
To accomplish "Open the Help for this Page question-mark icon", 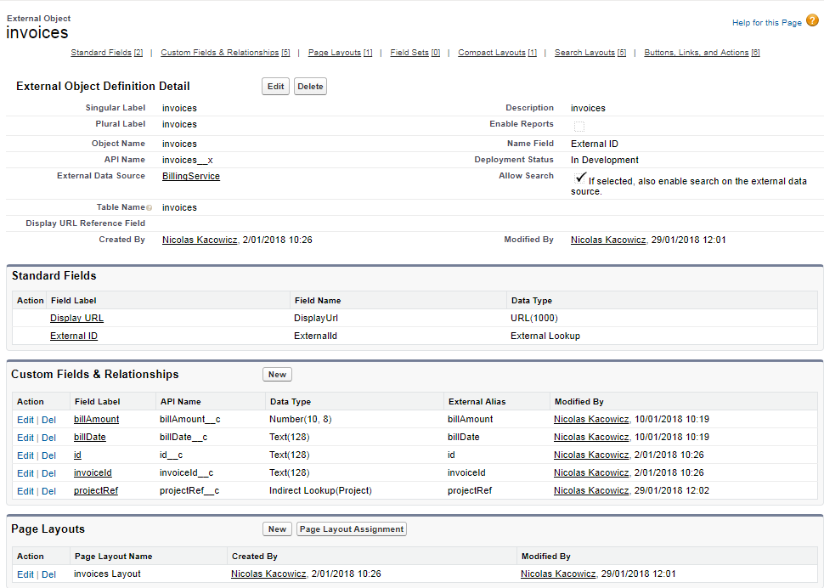I will point(812,20).
